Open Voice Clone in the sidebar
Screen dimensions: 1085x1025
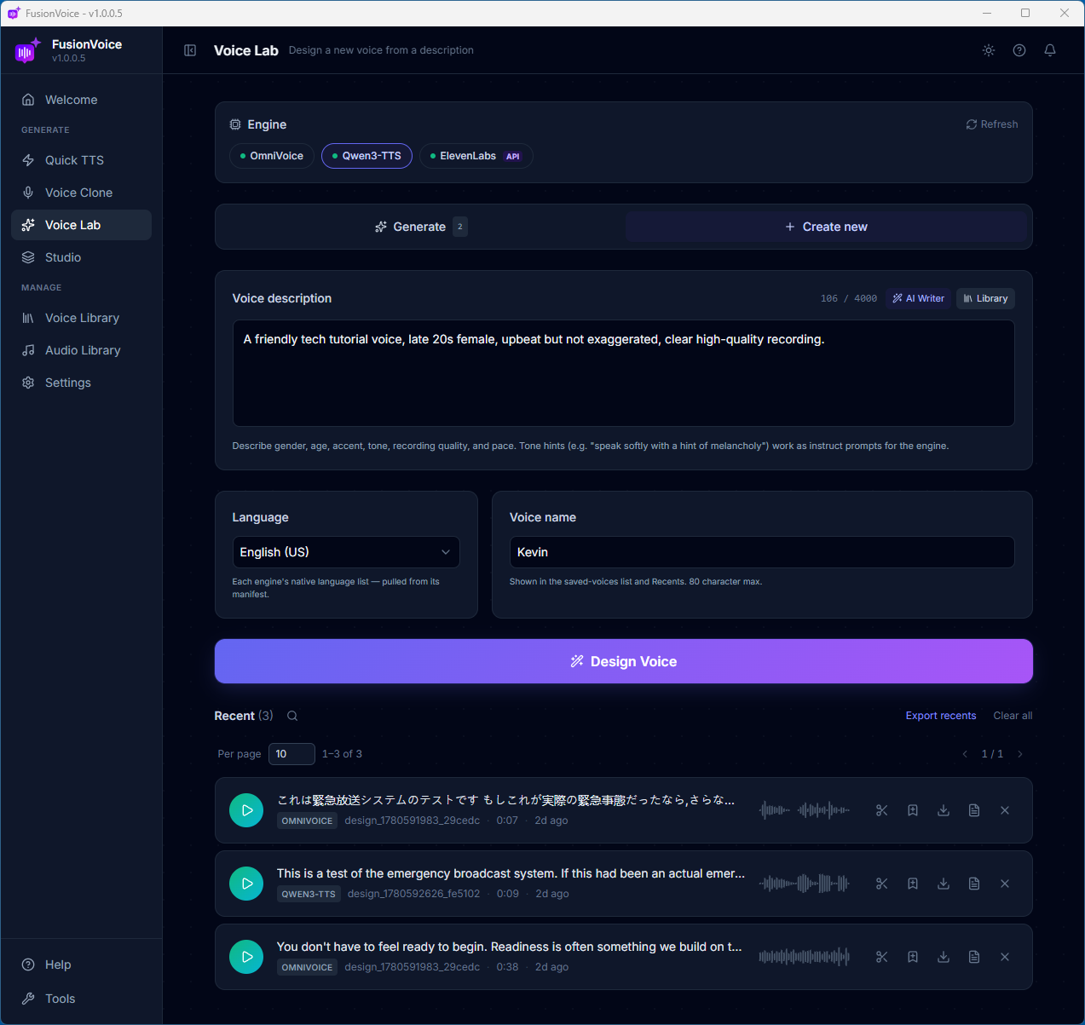point(81,193)
